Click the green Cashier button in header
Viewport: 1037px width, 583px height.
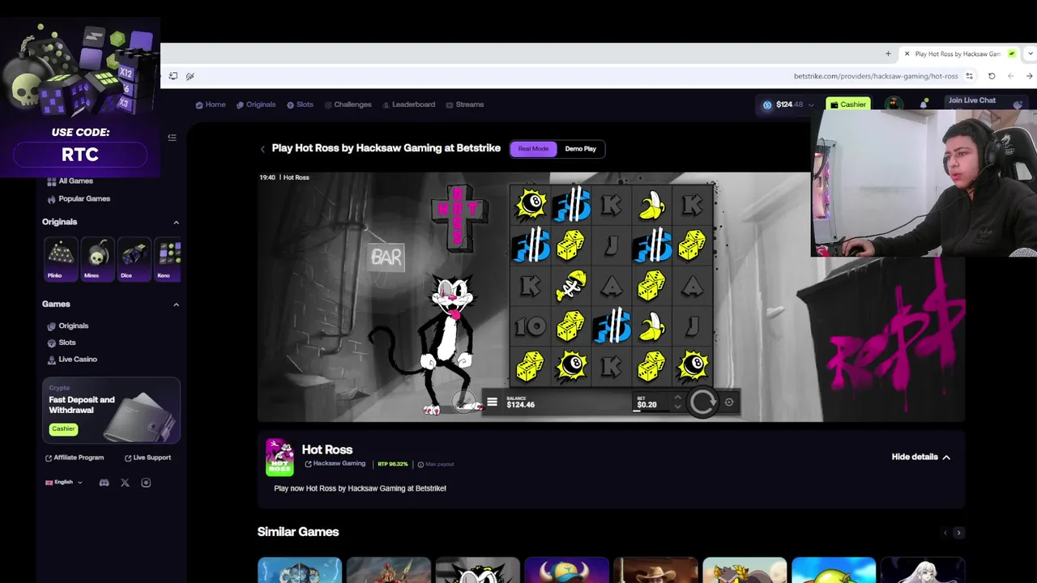pyautogui.click(x=848, y=104)
